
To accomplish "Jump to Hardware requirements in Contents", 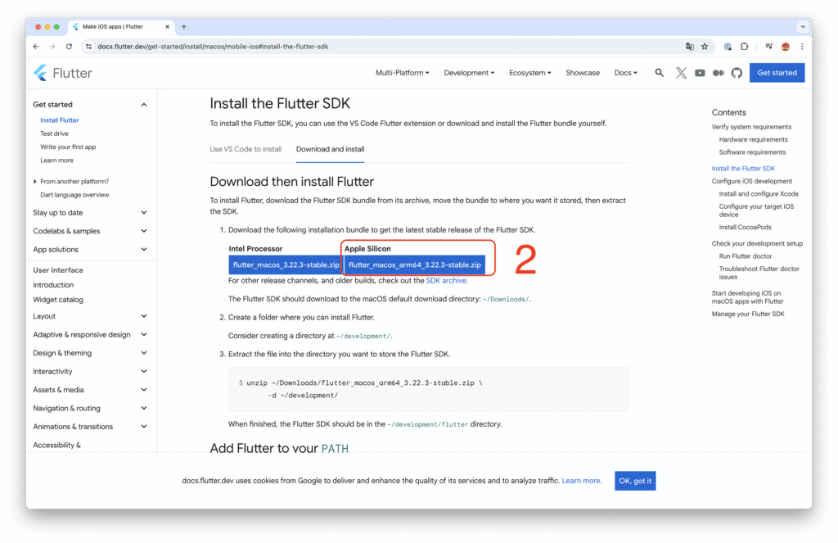I will point(753,139).
